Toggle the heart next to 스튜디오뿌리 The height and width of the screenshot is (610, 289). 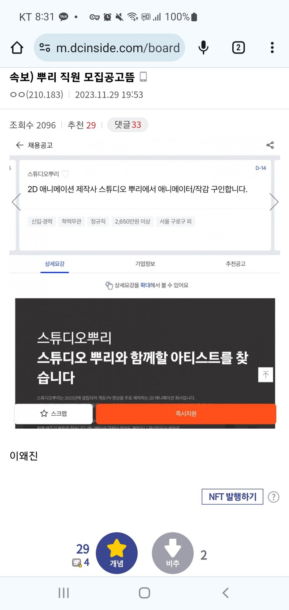coord(65,174)
